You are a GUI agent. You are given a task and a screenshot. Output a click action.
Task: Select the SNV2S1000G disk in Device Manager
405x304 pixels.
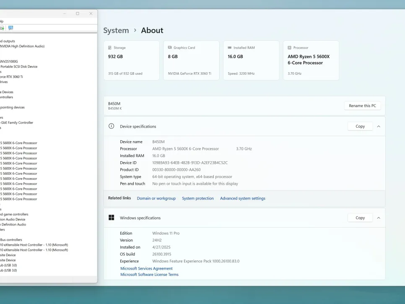[x=9, y=61]
